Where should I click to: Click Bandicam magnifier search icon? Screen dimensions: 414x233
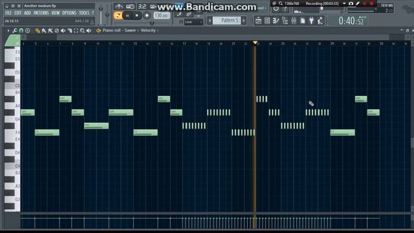281,4
